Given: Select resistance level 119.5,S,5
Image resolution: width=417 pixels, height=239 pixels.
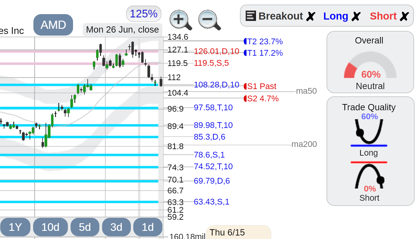Looking at the screenshot, I should pyautogui.click(x=211, y=63).
